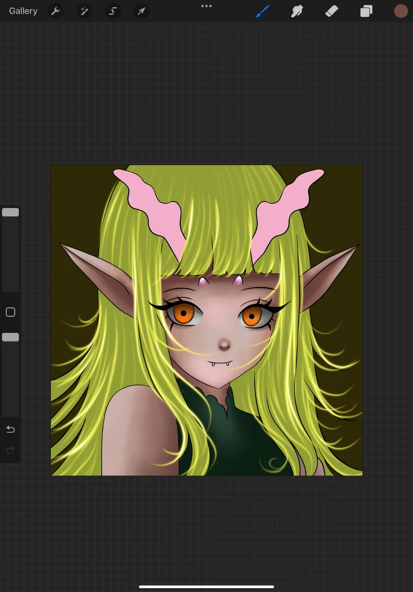Open the Gallery view
The width and height of the screenshot is (413, 592).
[x=23, y=11]
